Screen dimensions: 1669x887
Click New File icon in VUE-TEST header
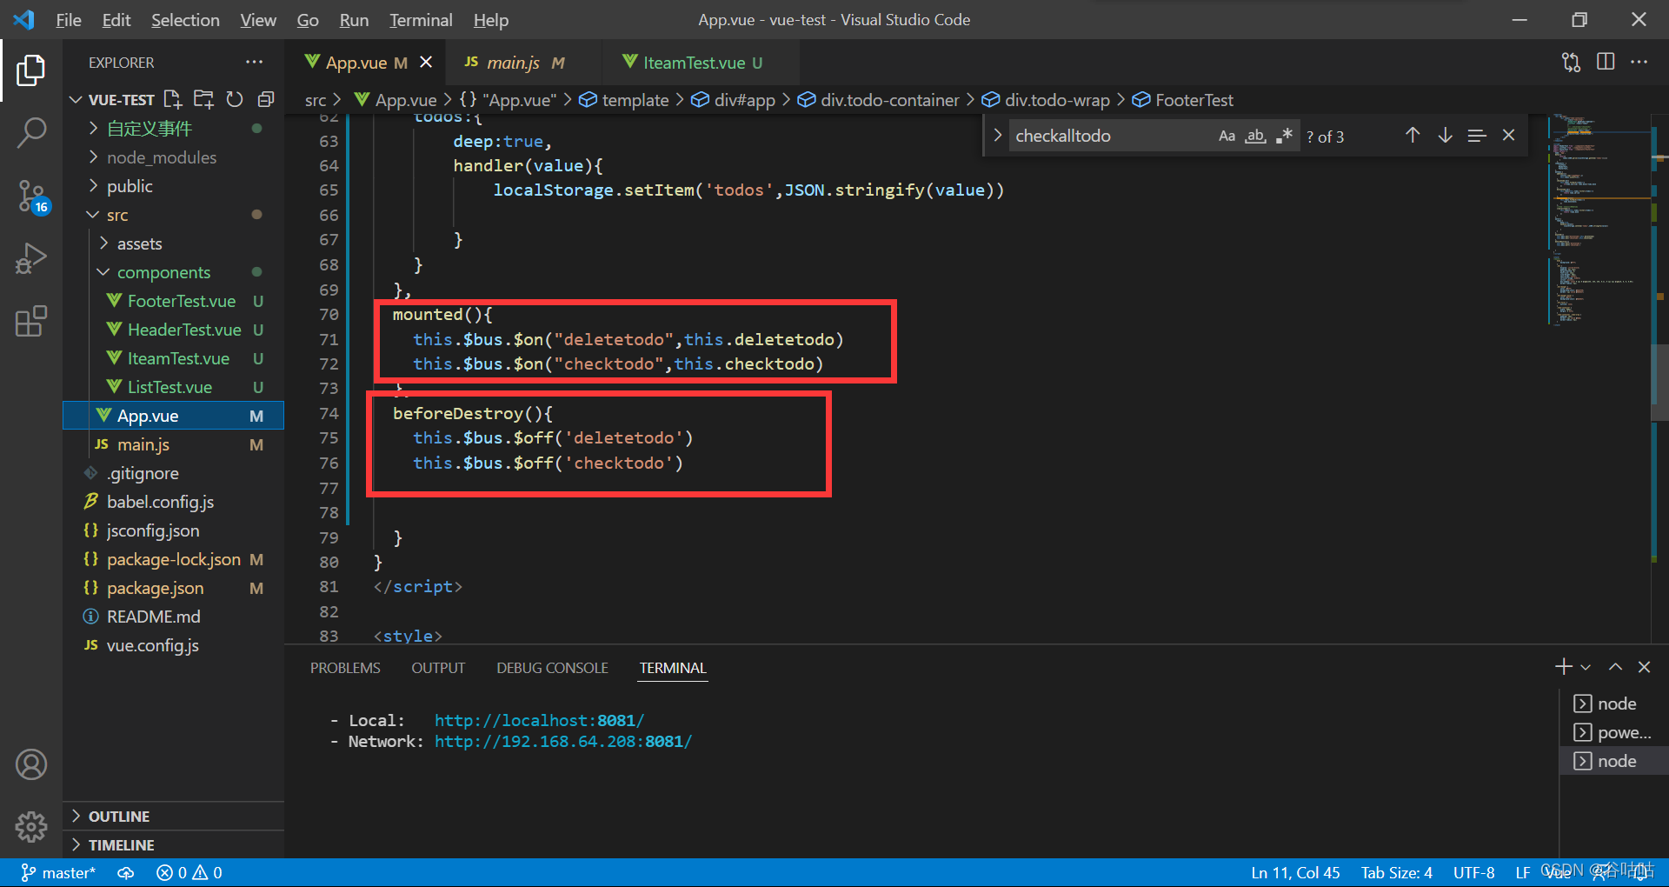click(x=172, y=99)
